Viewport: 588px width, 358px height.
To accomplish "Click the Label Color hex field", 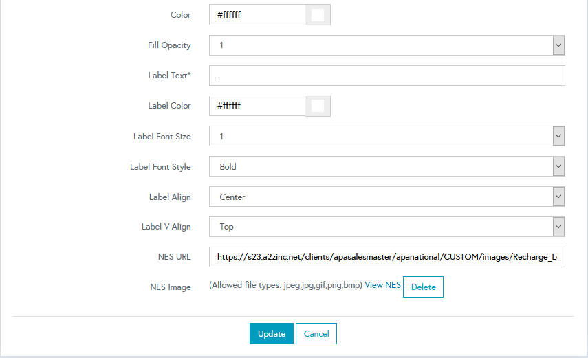I will click(257, 106).
